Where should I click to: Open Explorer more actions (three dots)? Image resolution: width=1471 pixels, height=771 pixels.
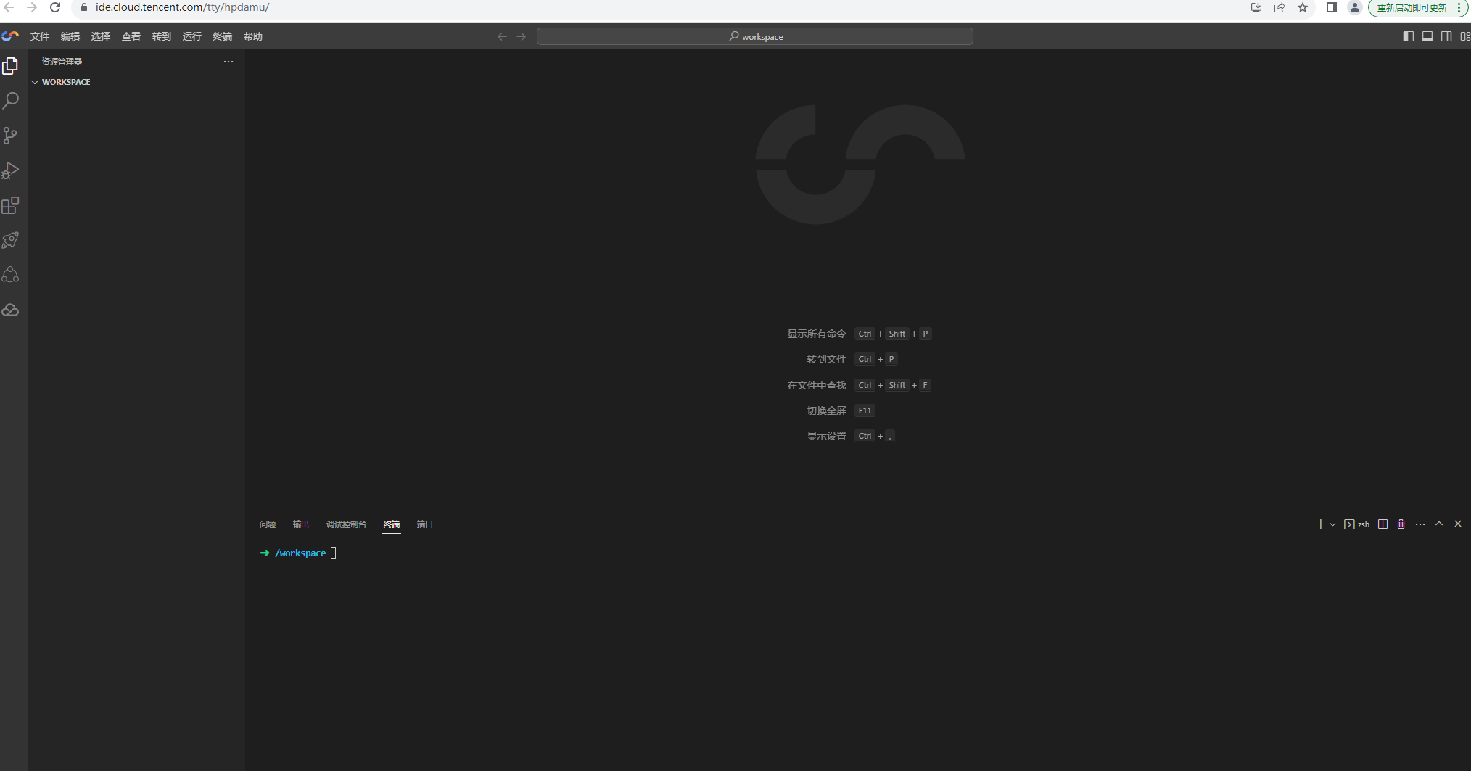228,62
